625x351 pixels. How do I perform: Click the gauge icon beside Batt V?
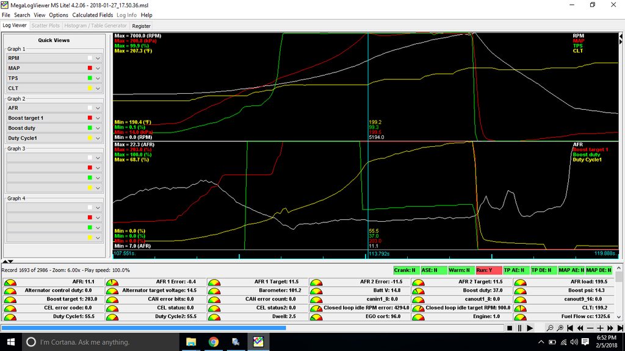coord(316,291)
